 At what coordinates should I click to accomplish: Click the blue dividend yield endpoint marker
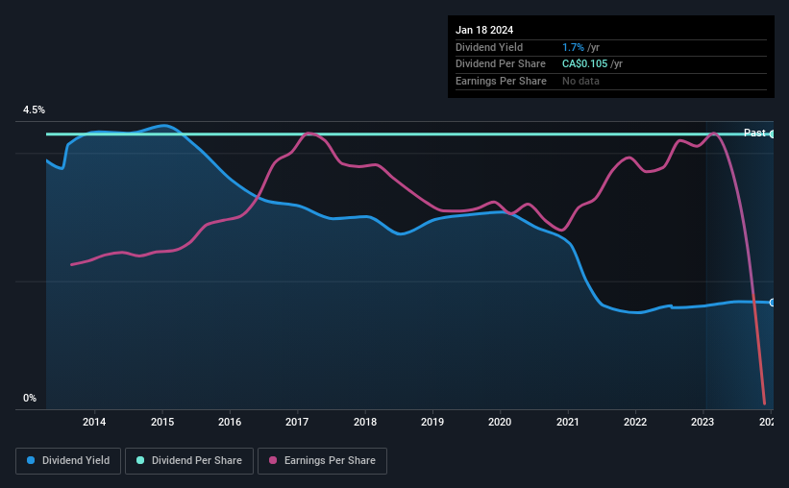pyautogui.click(x=772, y=303)
